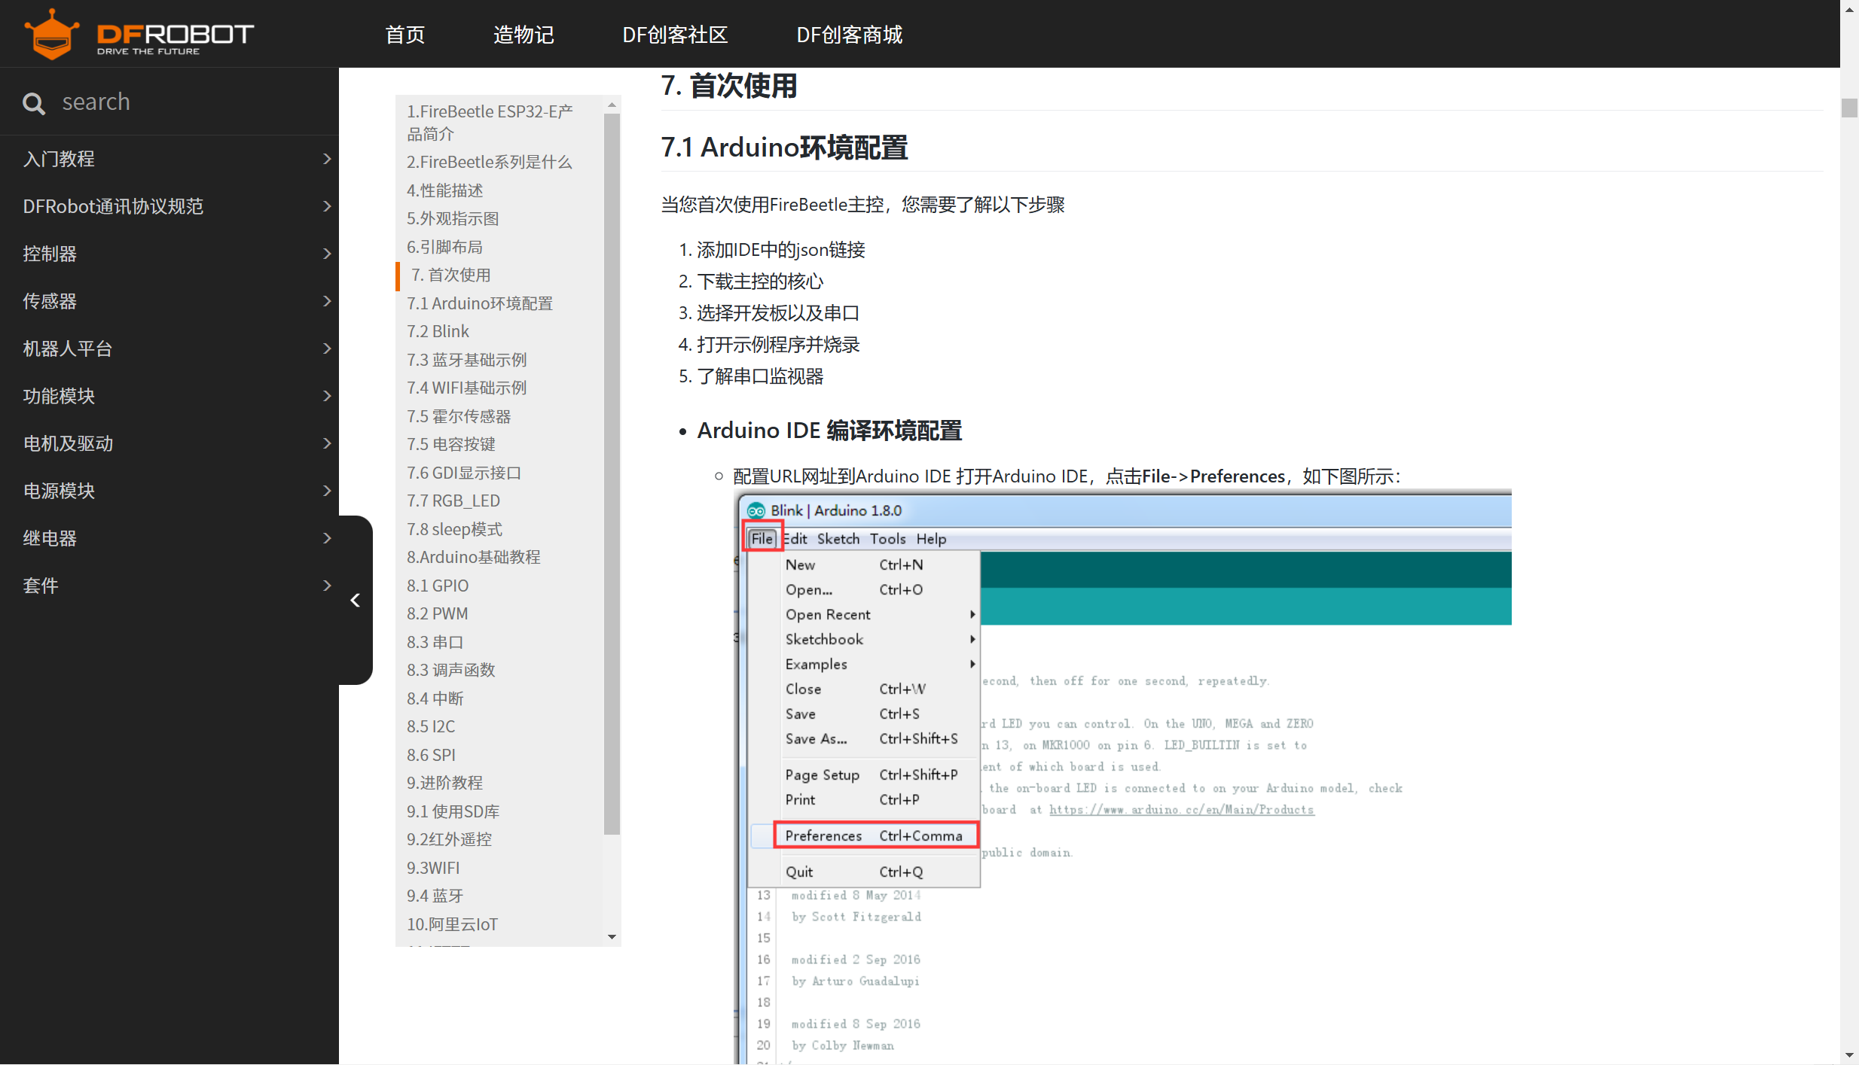
Task: Collapse the sidebar with the arrow tab
Action: click(x=356, y=600)
